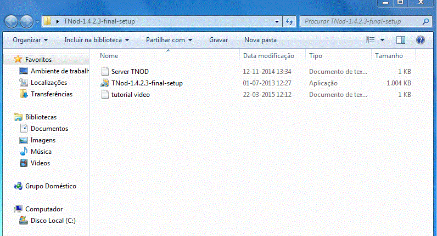Open Grupo Doméstico in the sidebar
This screenshot has height=236, width=437.
(51, 186)
